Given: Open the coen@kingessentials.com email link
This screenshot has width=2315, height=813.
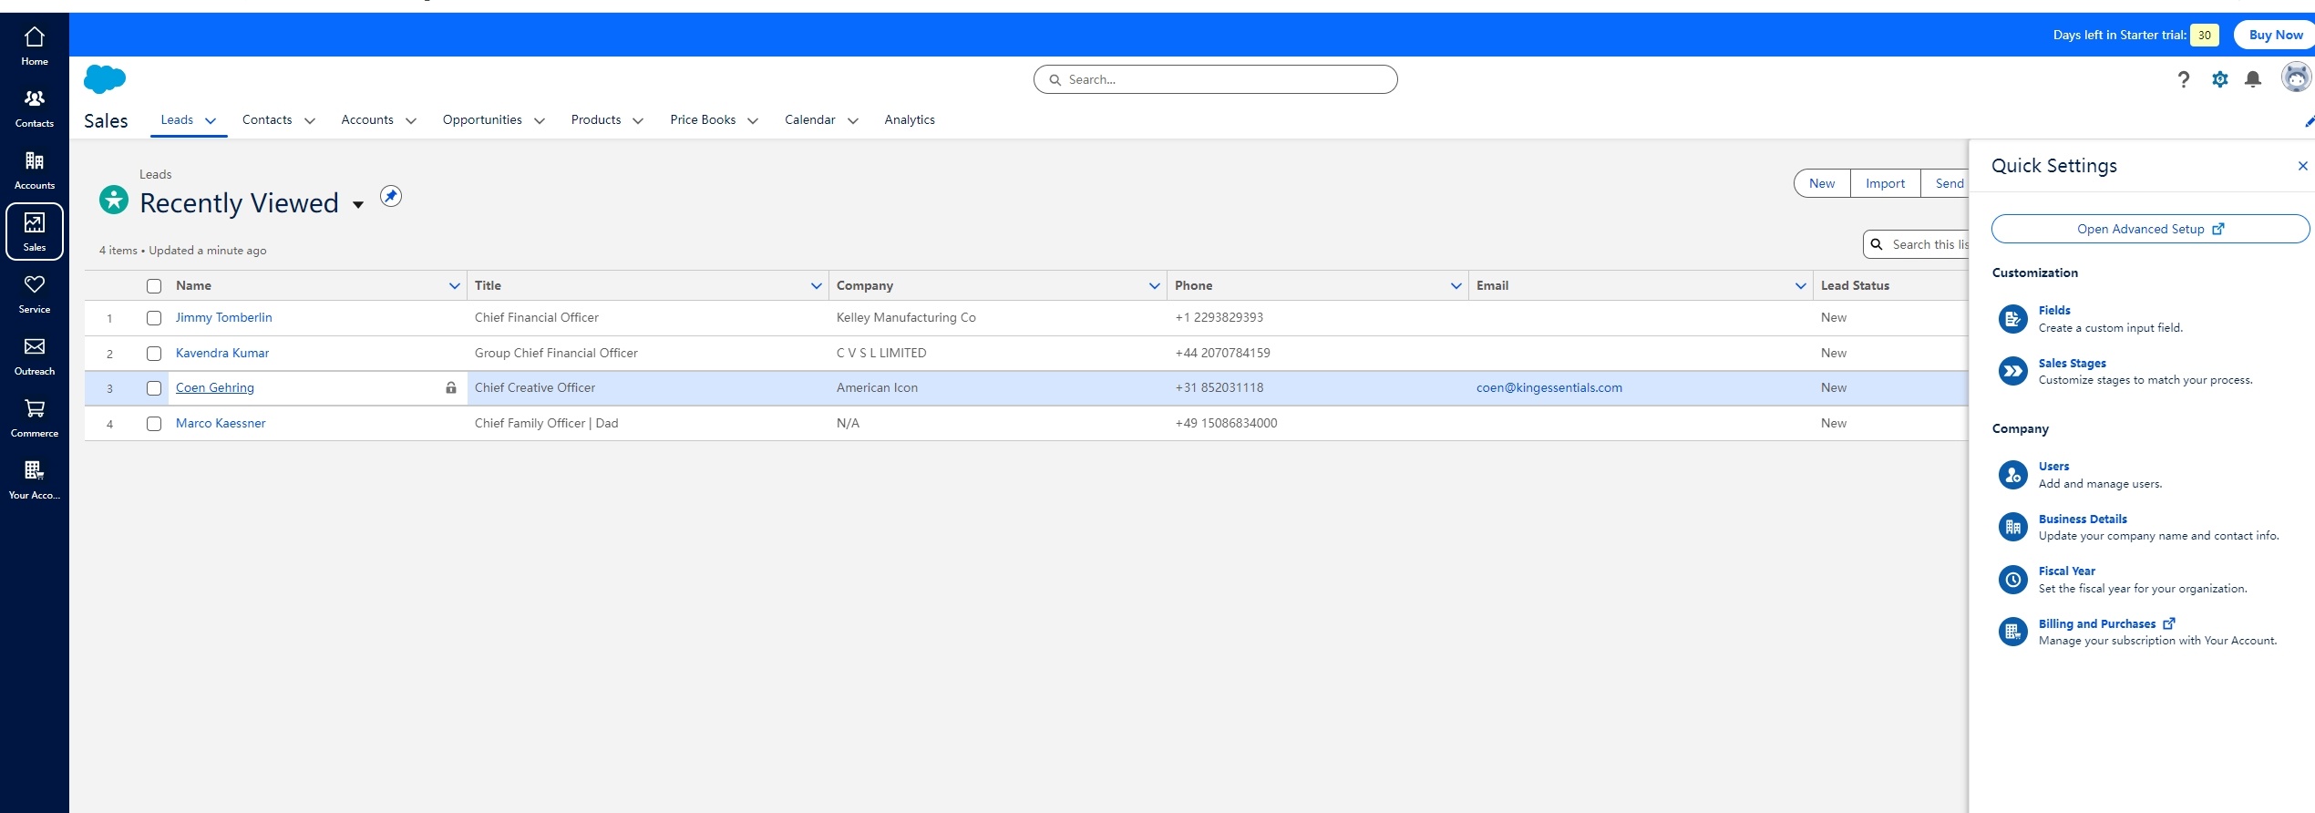Looking at the screenshot, I should tap(1549, 387).
